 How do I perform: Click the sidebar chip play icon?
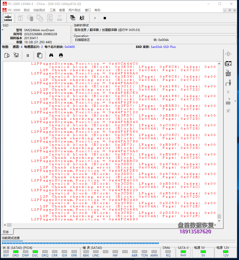[228, 102]
